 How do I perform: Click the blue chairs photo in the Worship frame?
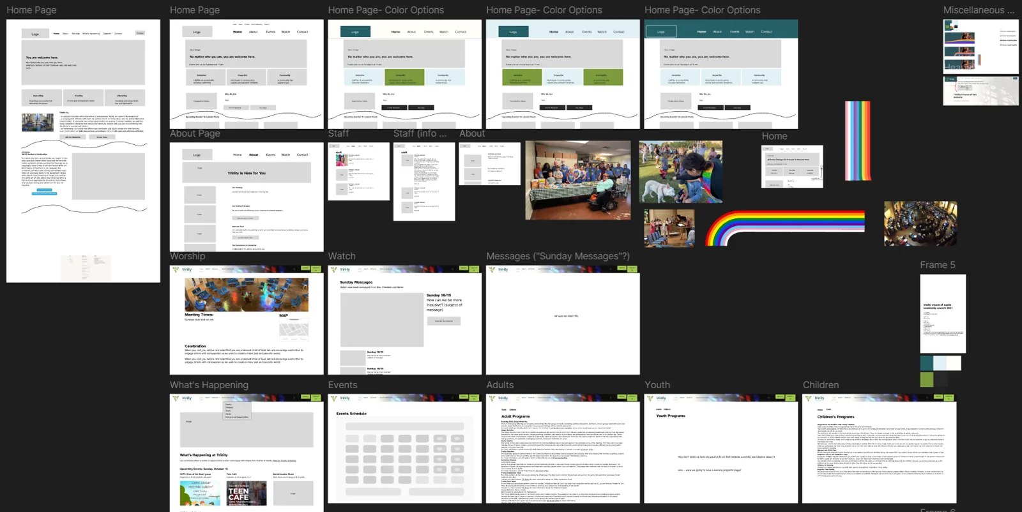click(x=247, y=294)
